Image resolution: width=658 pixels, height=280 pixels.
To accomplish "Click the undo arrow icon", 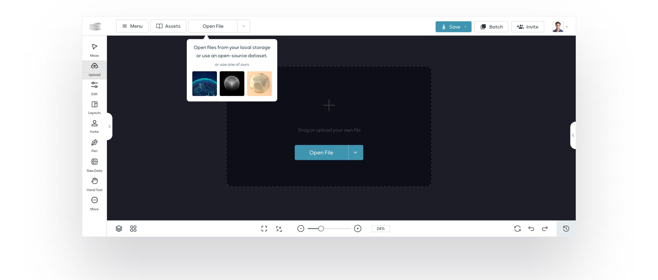I will pyautogui.click(x=531, y=229).
